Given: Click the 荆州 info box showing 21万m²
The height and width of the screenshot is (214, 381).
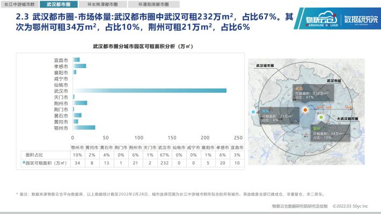Looking at the screenshot, I should 279,116.
